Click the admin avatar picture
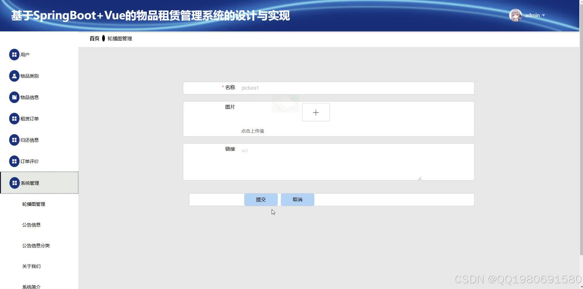This screenshot has width=583, height=289. tap(515, 15)
